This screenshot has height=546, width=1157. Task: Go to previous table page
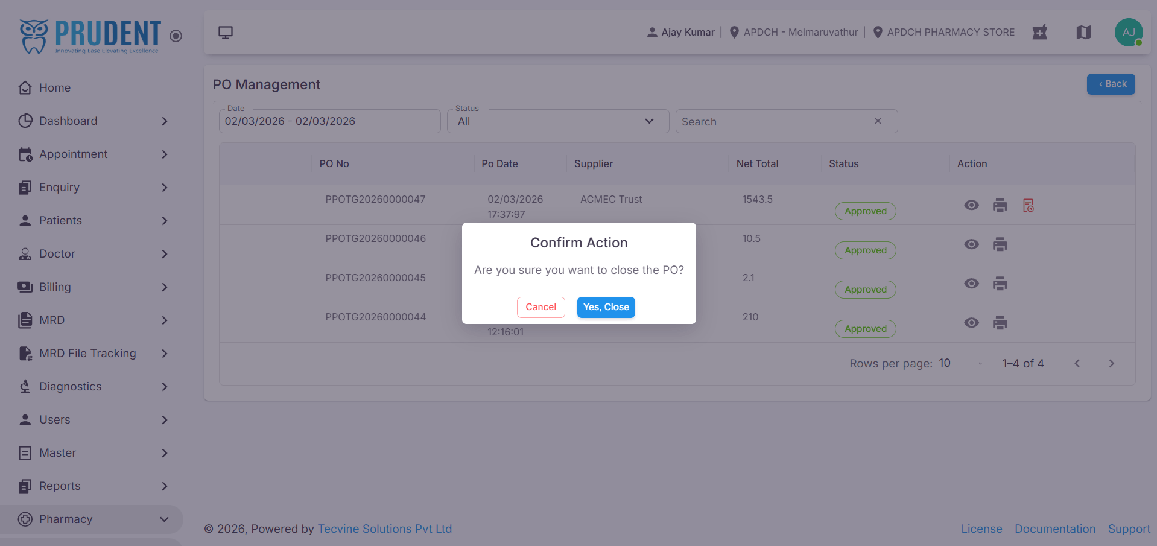tap(1077, 363)
